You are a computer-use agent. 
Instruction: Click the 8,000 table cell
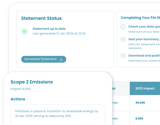pos(145,118)
